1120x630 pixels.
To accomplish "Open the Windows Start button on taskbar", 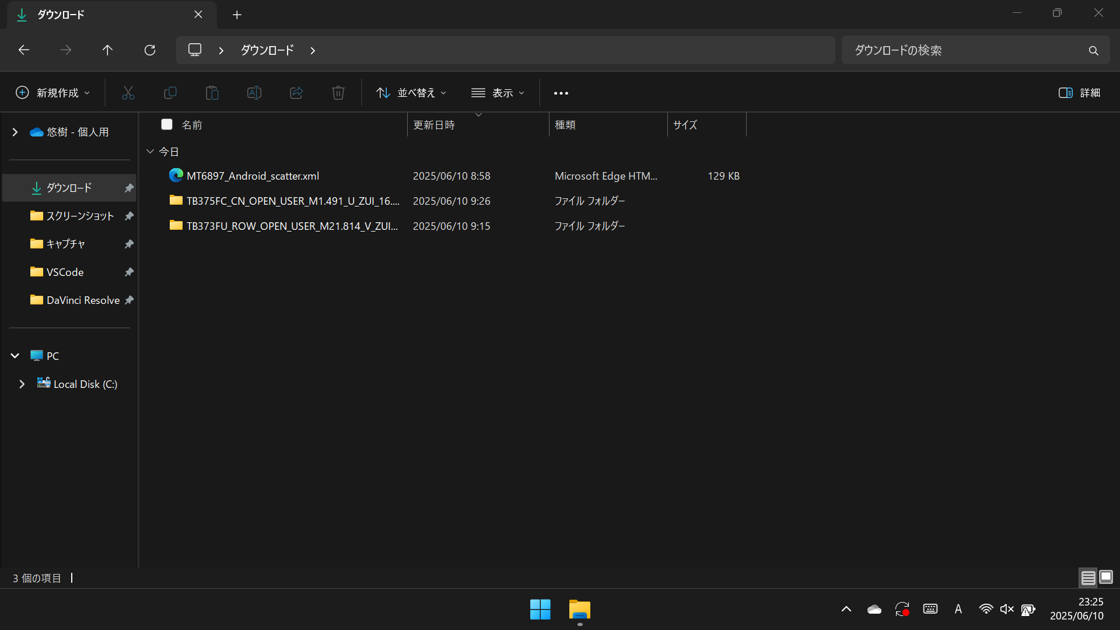I will (x=540, y=610).
